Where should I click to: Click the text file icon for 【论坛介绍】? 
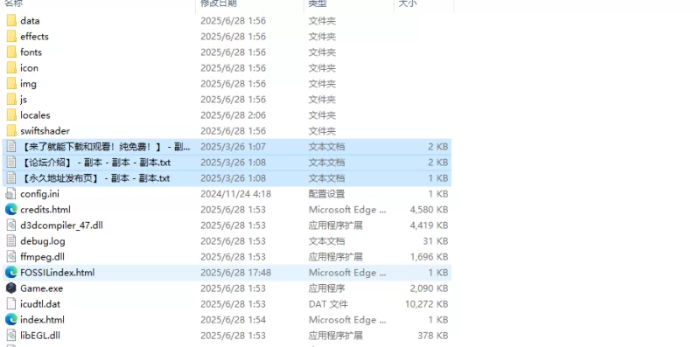(x=11, y=163)
